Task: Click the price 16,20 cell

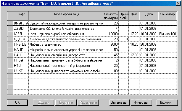Action: 134,44
